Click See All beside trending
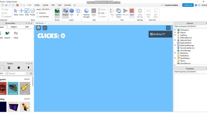Screen dimensions: 207x116 (27, 99)
